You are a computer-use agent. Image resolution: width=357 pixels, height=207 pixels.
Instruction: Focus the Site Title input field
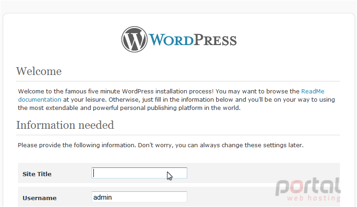click(x=139, y=173)
